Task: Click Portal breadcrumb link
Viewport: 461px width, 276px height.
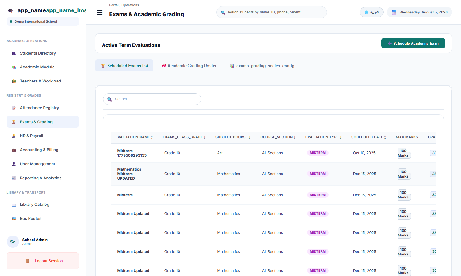Action: (x=114, y=5)
